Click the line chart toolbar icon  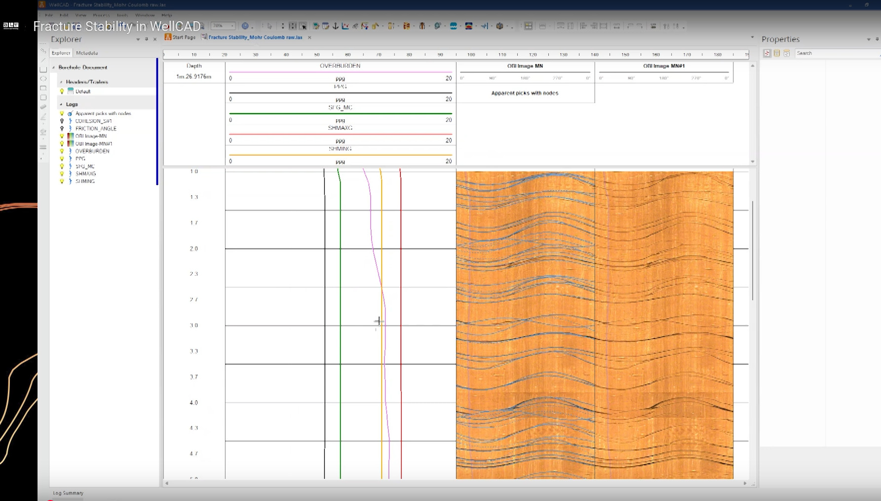[x=345, y=26]
